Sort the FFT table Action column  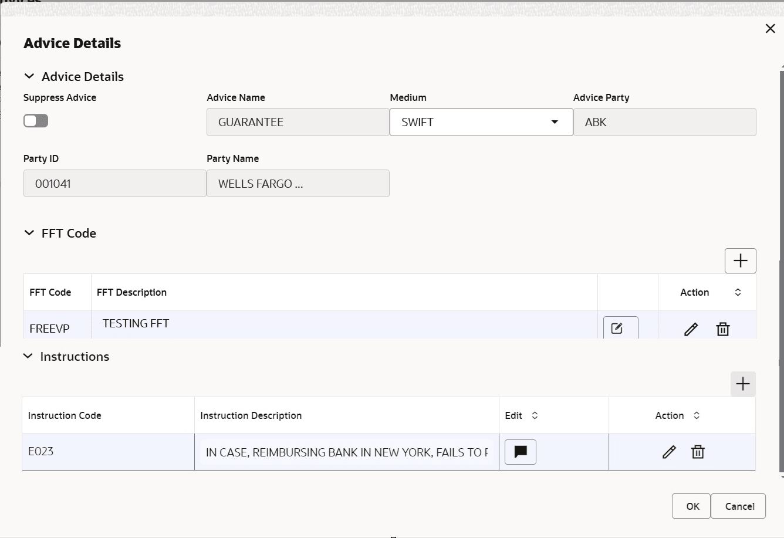tap(738, 292)
